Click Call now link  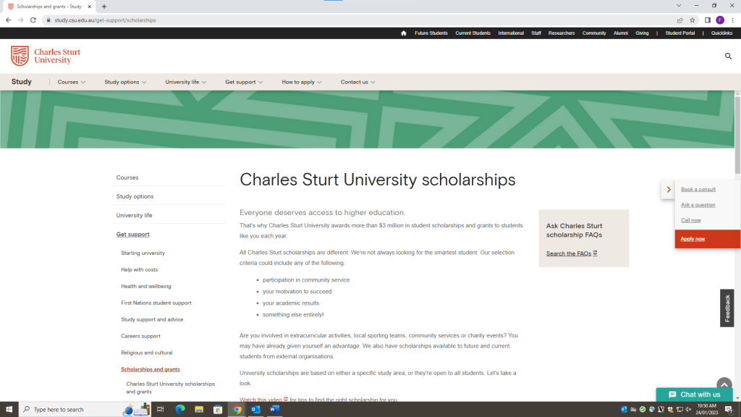[x=690, y=220]
